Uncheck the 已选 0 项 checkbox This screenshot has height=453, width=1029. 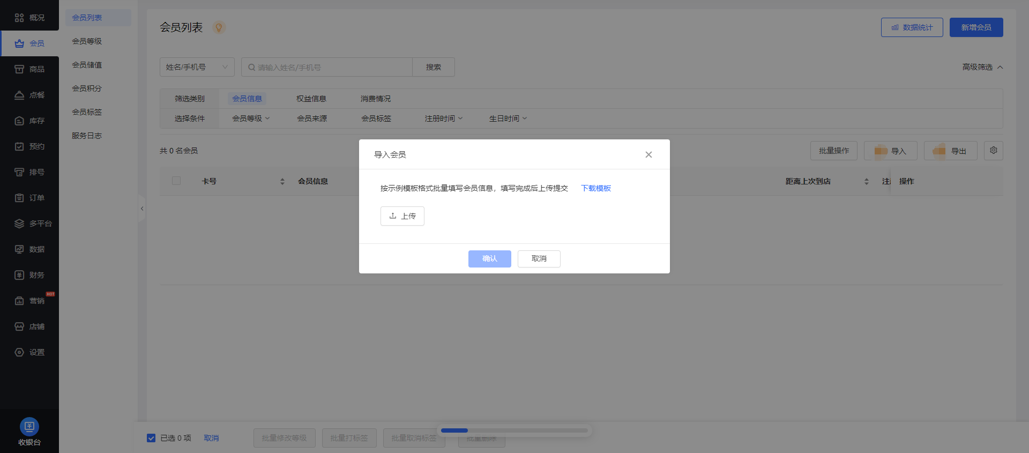[151, 438]
